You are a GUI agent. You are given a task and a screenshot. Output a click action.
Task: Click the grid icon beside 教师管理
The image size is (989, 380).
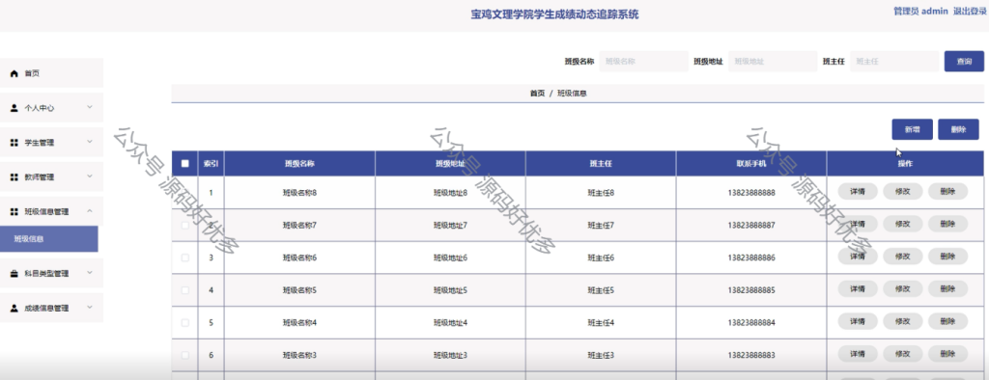pos(14,177)
